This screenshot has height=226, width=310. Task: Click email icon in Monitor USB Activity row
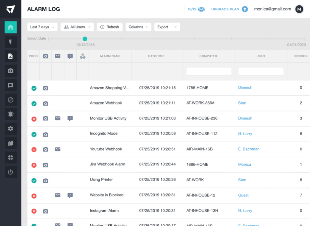[x=58, y=118]
